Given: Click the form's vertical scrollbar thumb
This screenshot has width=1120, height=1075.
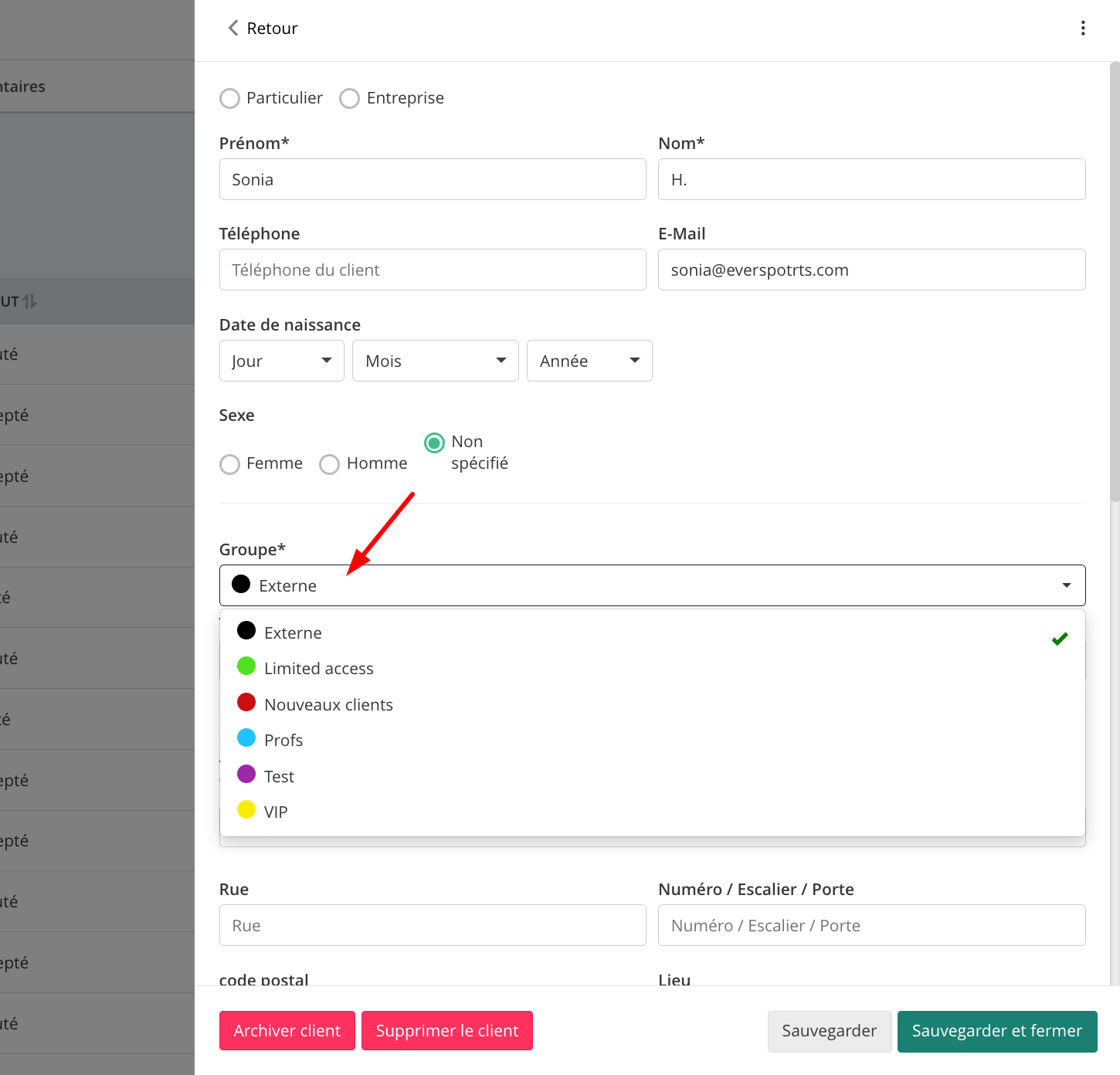Looking at the screenshot, I should coord(1115,282).
